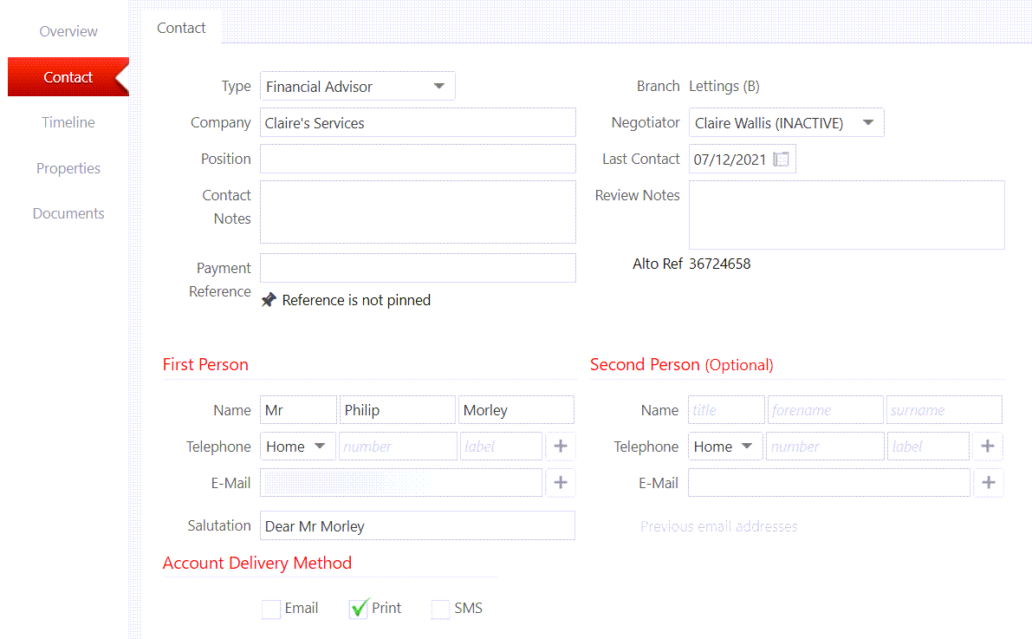Click Previous email addresses link
The width and height of the screenshot is (1032, 639).
point(718,526)
